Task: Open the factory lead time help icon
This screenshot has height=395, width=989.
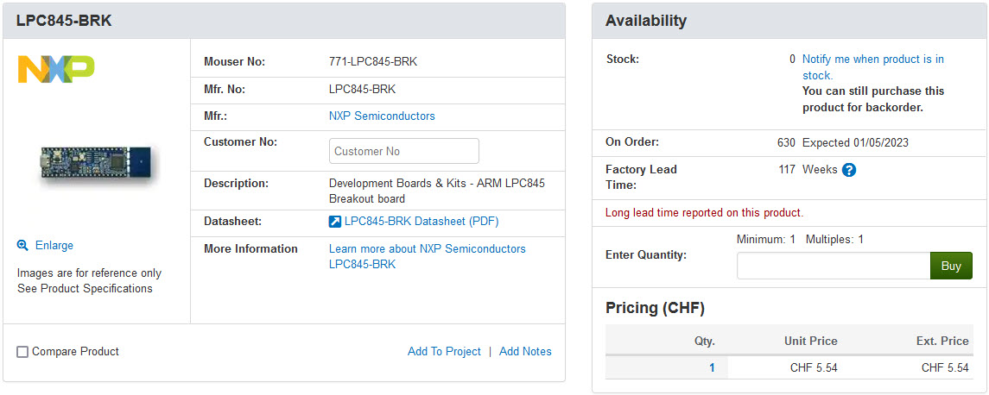Action: [x=849, y=170]
